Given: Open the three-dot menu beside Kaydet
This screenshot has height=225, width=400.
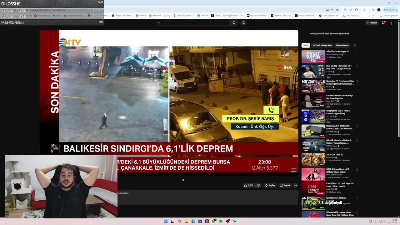Looking at the screenshot, I should click(296, 185).
